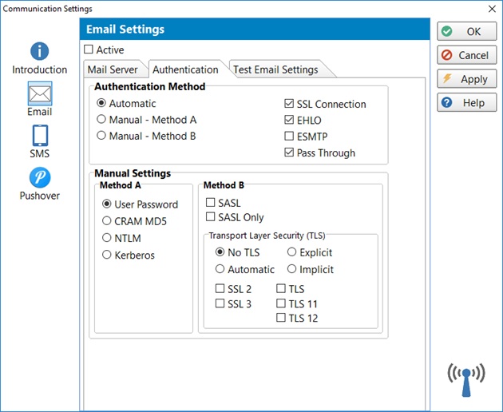The height and width of the screenshot is (412, 503).
Task: Open the Introduction info icon
Action: [39, 51]
